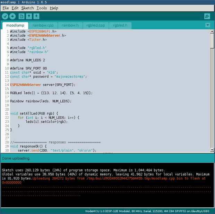The width and height of the screenshot is (215, 214).
Task: Switch to the rgbled.cpp tab
Action: click(96, 26)
